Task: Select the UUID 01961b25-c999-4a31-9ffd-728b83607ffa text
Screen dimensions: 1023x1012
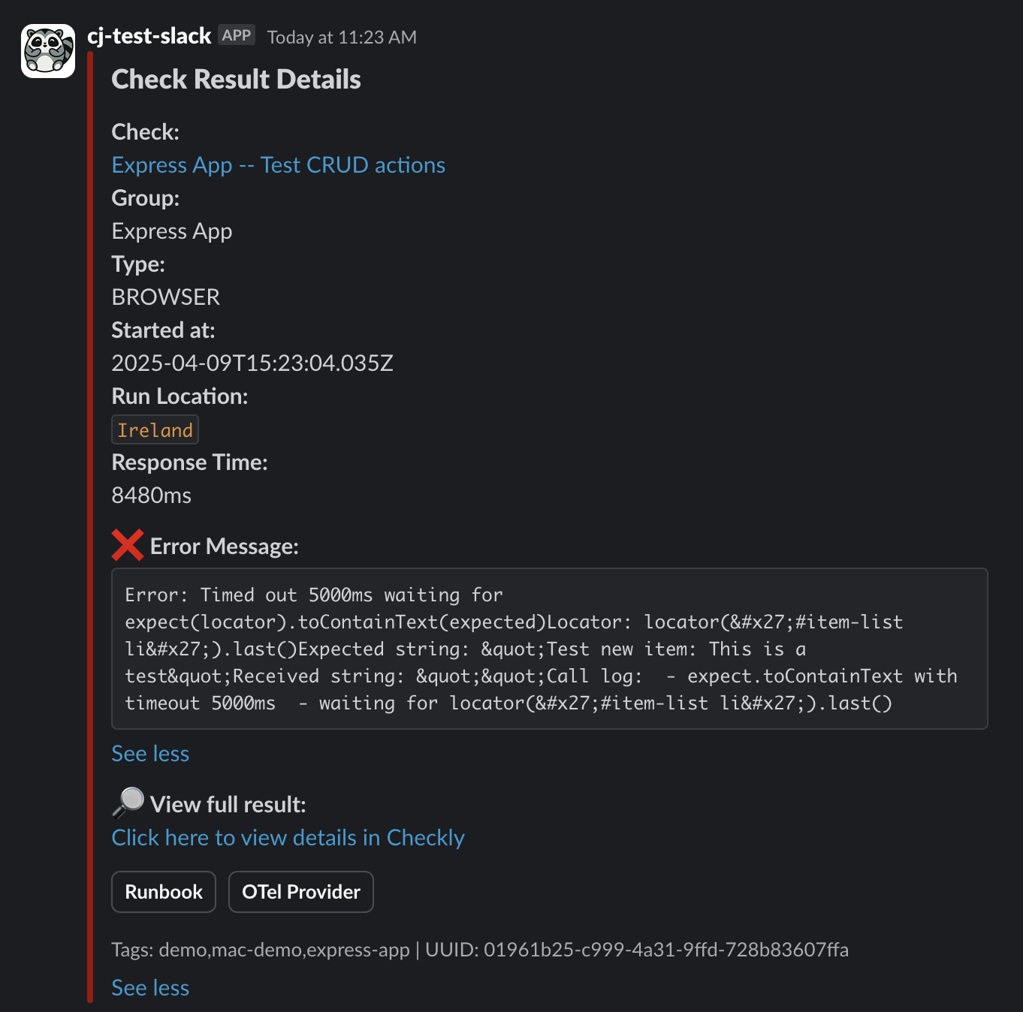Action: [667, 949]
